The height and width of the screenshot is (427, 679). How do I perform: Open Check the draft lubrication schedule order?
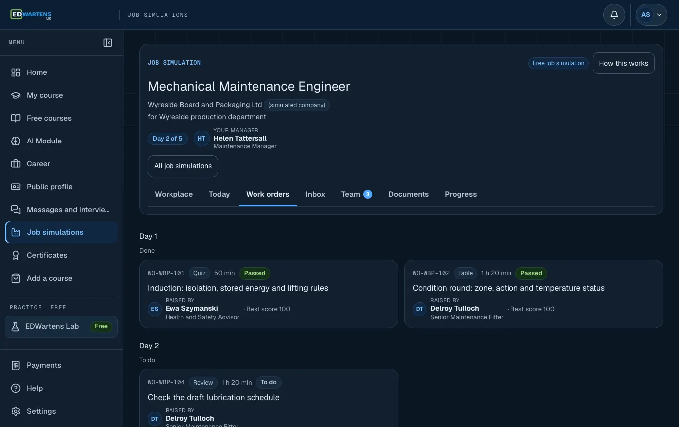click(268, 398)
